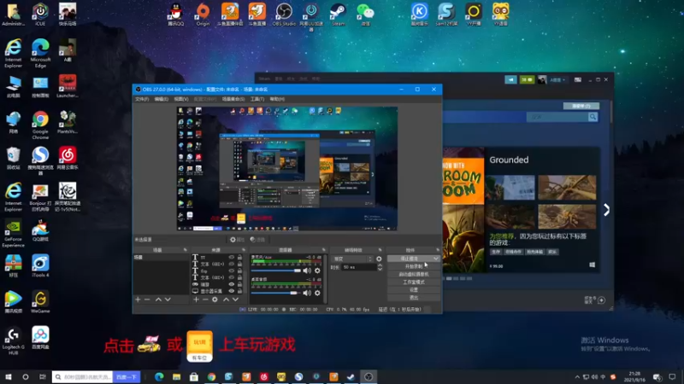Open microphone/Aux audio settings gear
Viewport: 684px width, 384px height.
point(317,271)
